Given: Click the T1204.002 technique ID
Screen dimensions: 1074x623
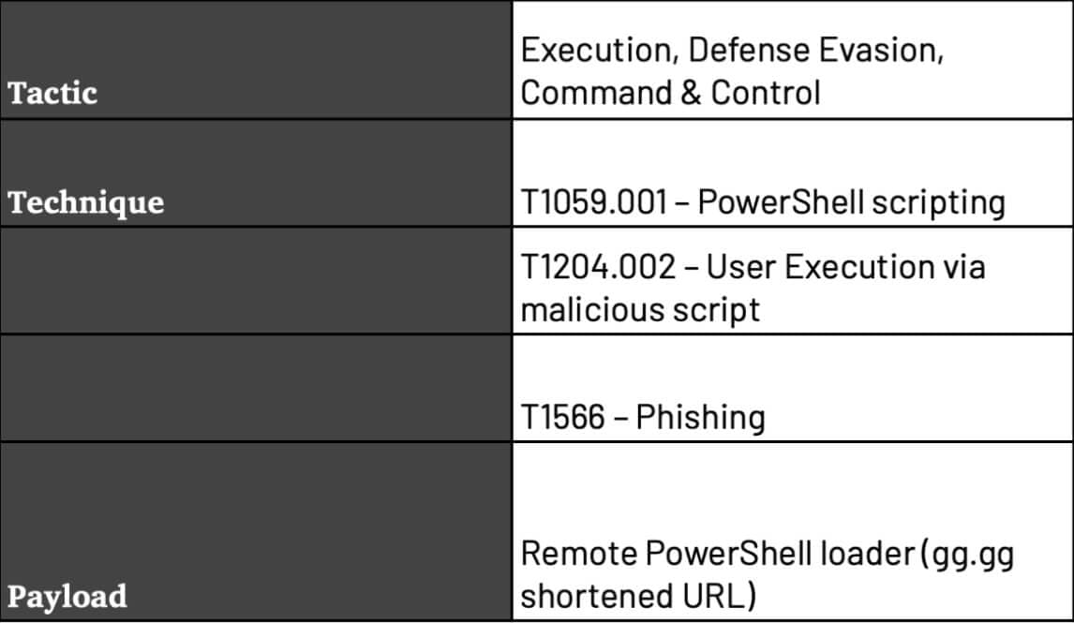Looking at the screenshot, I should (598, 267).
